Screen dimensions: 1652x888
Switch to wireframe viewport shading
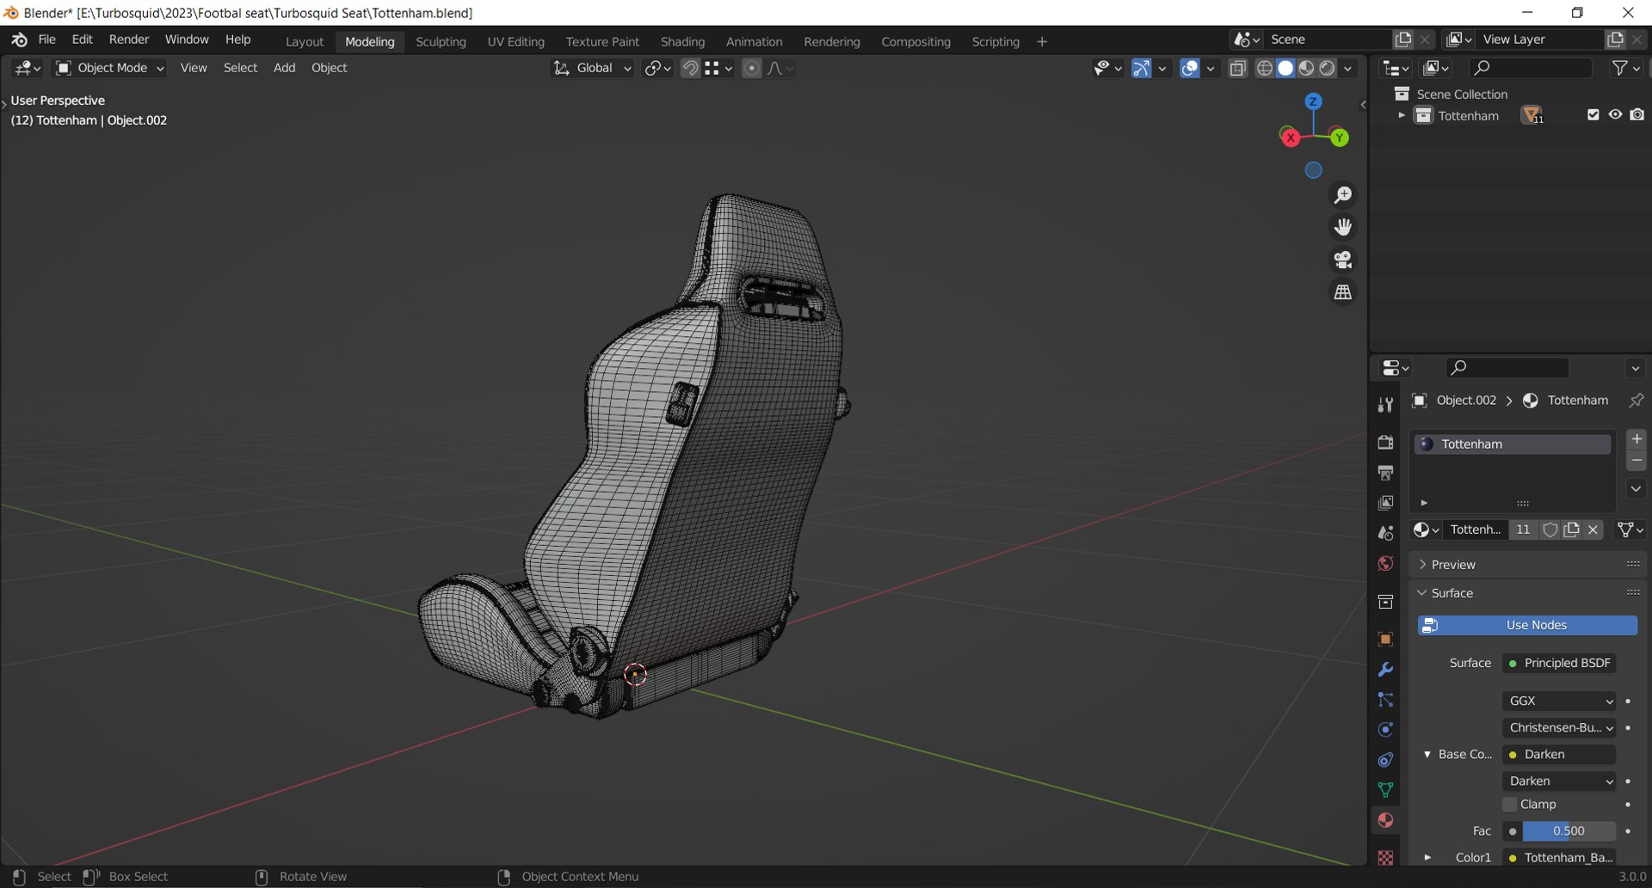coord(1264,68)
